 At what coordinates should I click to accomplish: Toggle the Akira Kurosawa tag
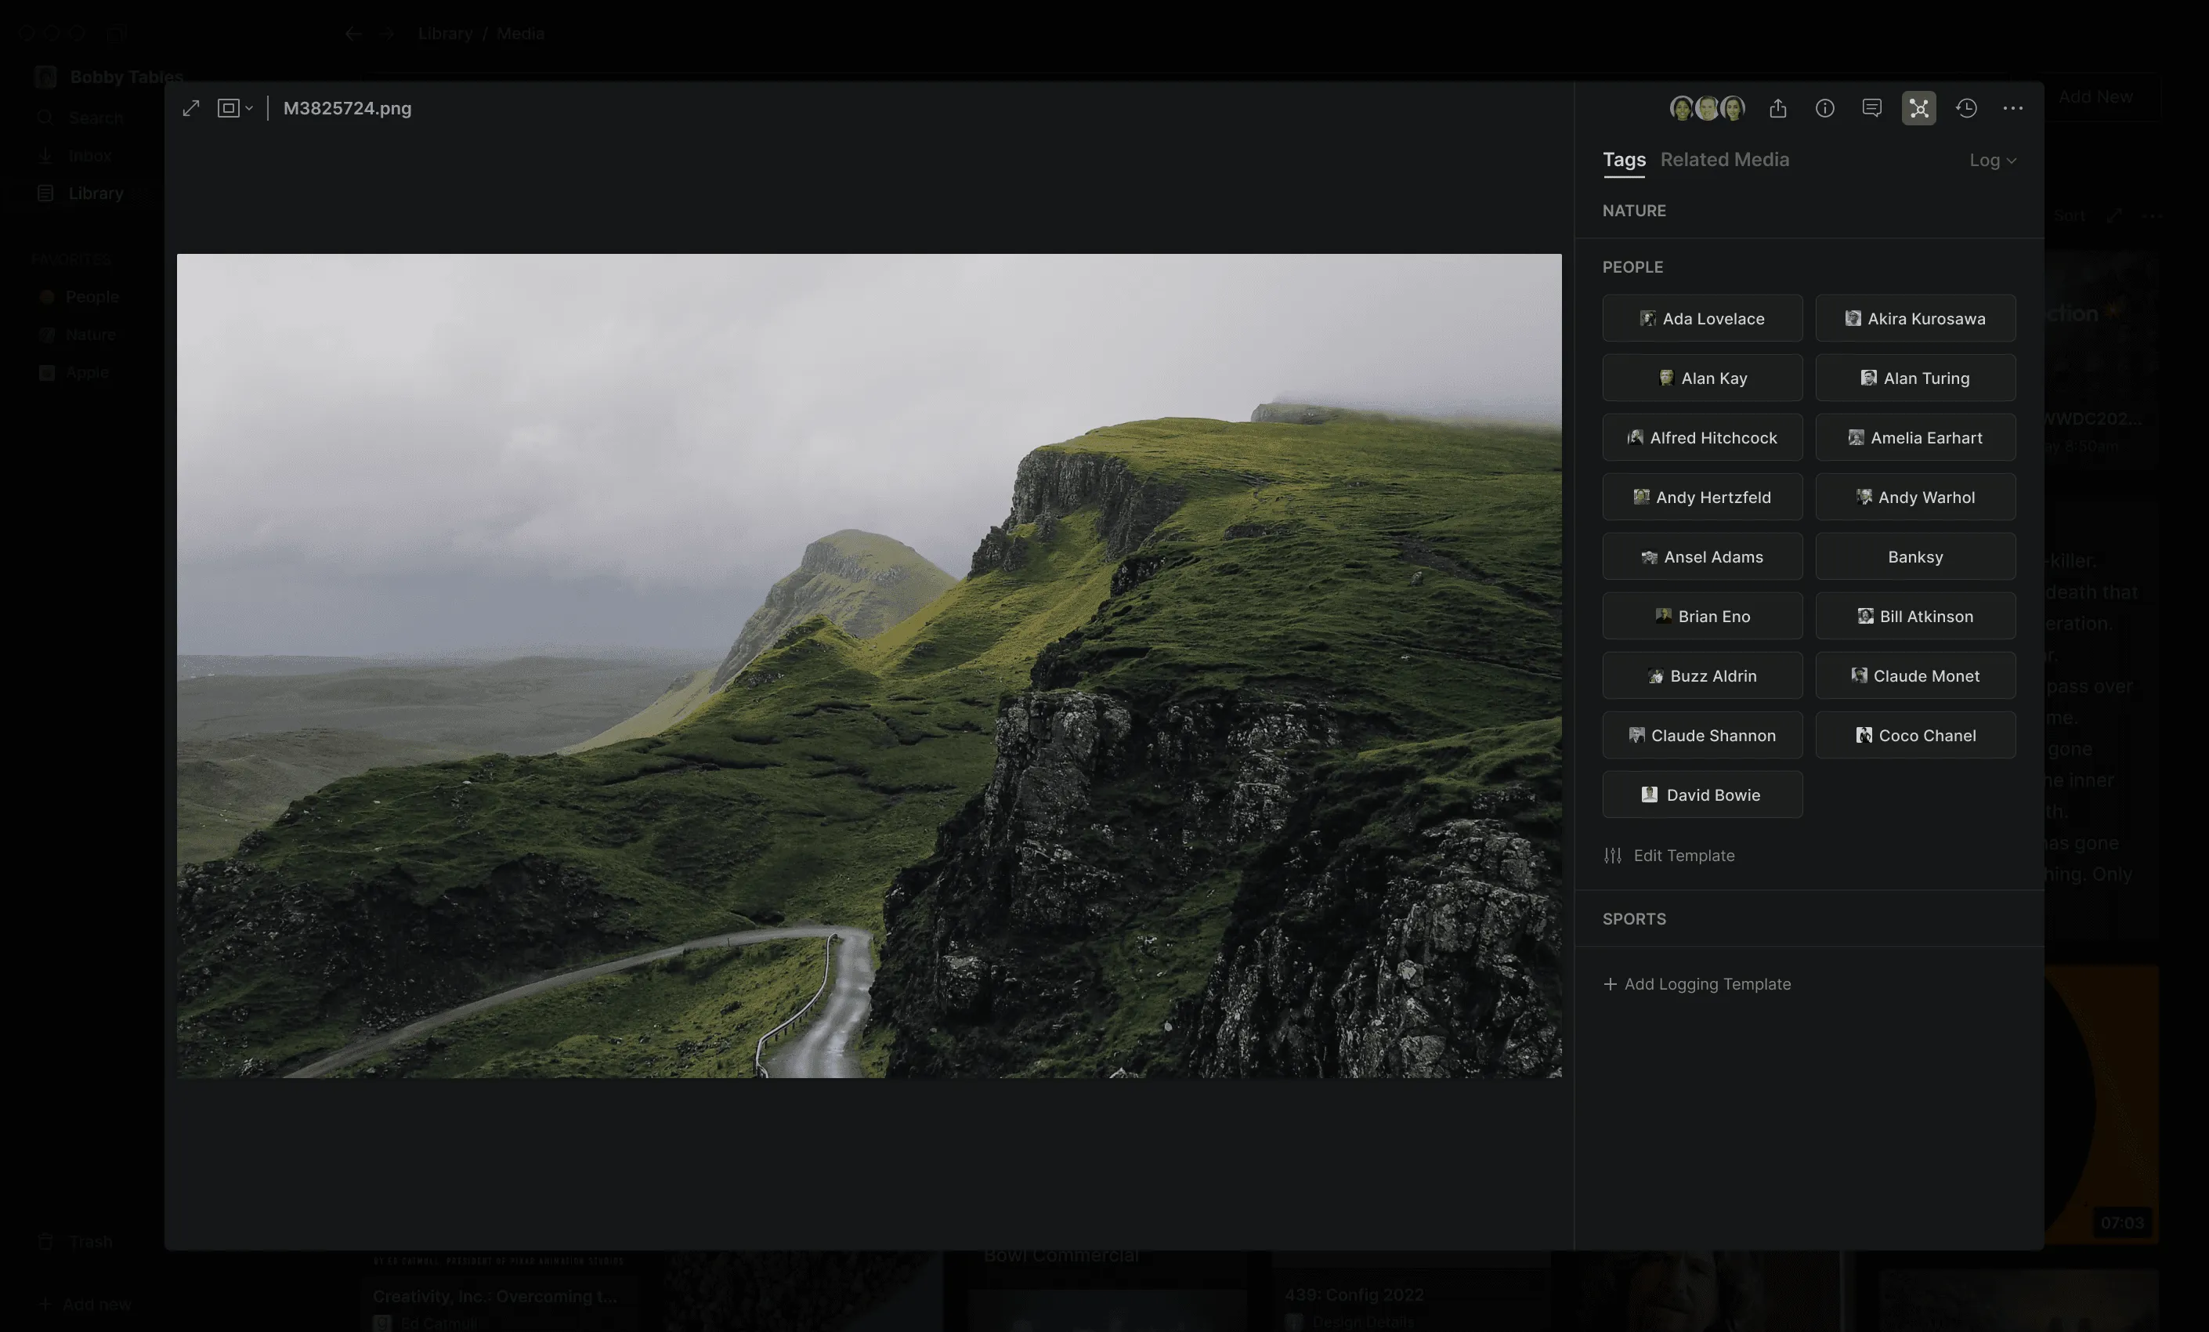(1915, 318)
